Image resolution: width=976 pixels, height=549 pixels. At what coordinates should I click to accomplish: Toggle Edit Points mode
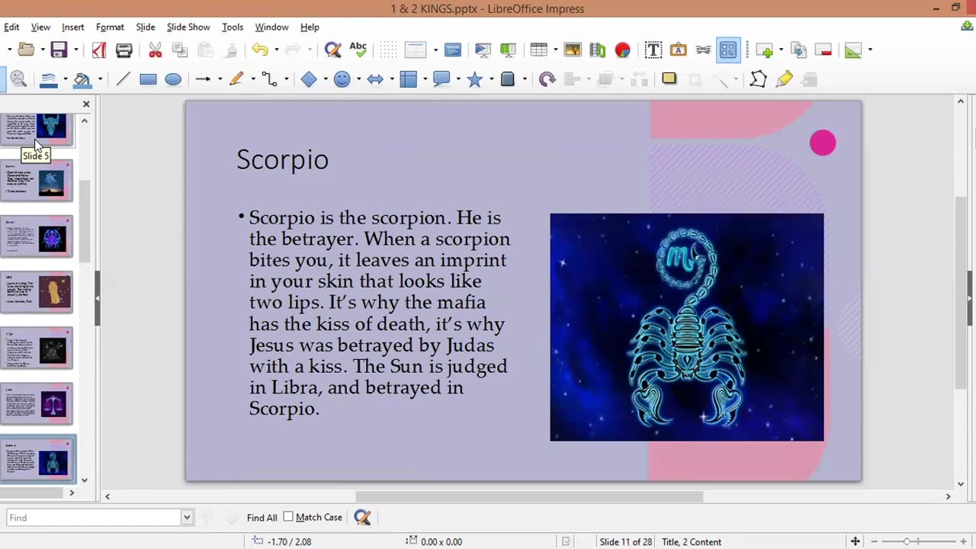[758, 79]
